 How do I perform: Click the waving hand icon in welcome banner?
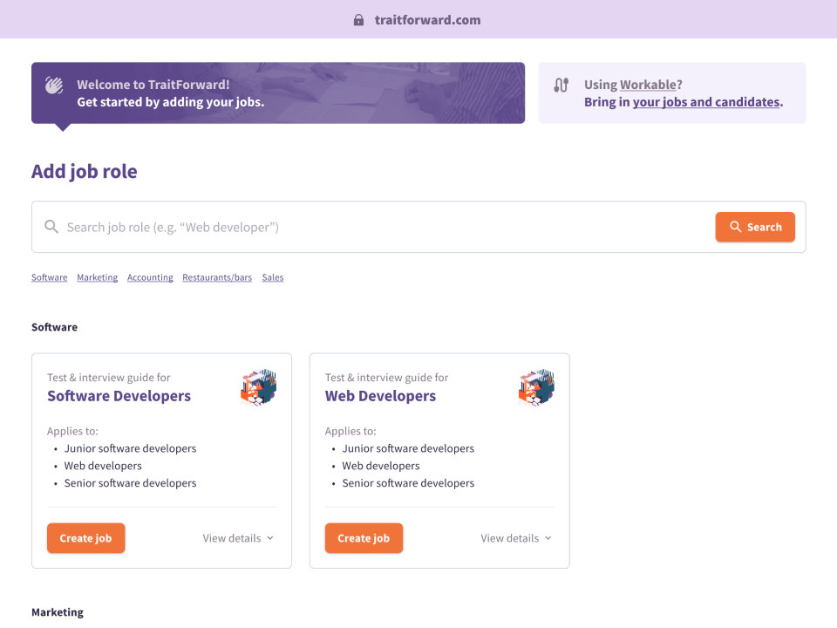pos(54,85)
